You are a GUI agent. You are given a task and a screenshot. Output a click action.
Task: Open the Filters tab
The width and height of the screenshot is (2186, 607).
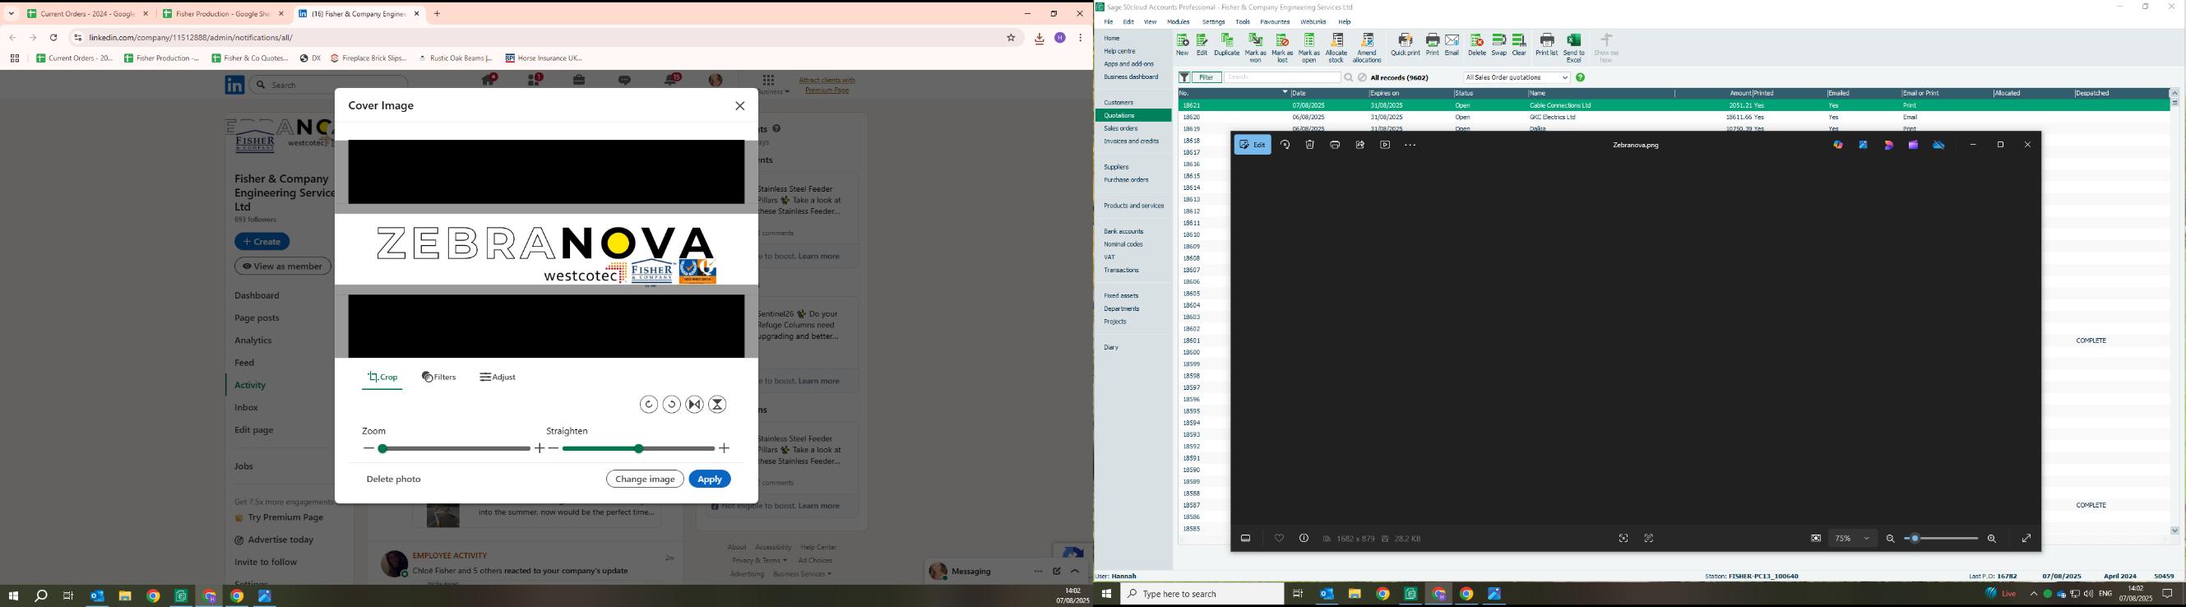point(438,378)
